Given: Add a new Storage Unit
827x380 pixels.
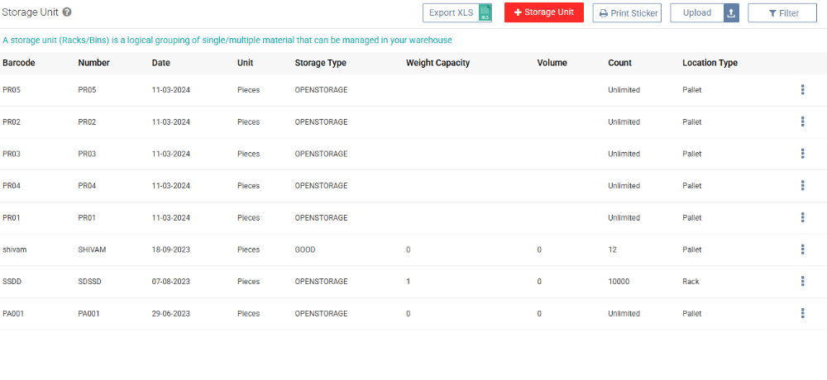Looking at the screenshot, I should pos(543,12).
